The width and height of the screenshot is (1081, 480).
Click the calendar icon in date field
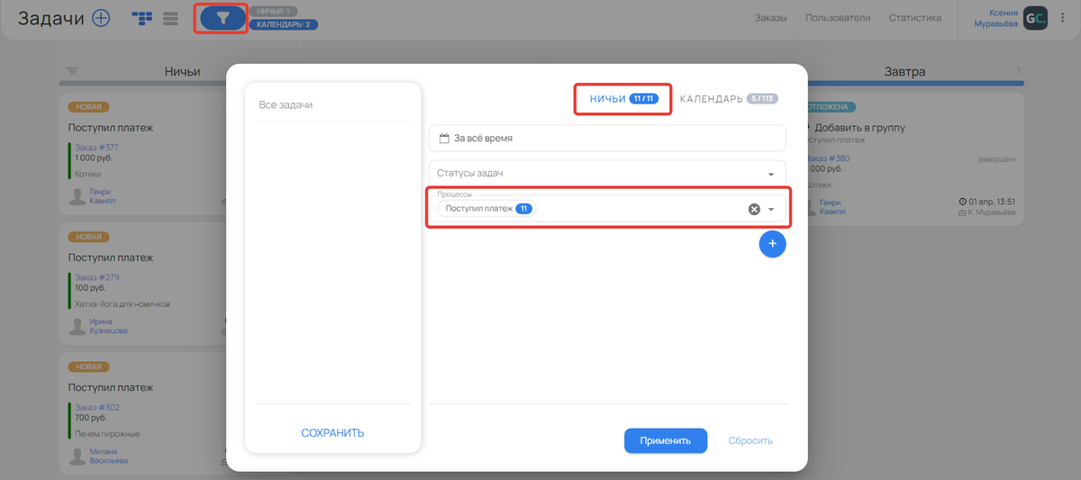pos(444,138)
